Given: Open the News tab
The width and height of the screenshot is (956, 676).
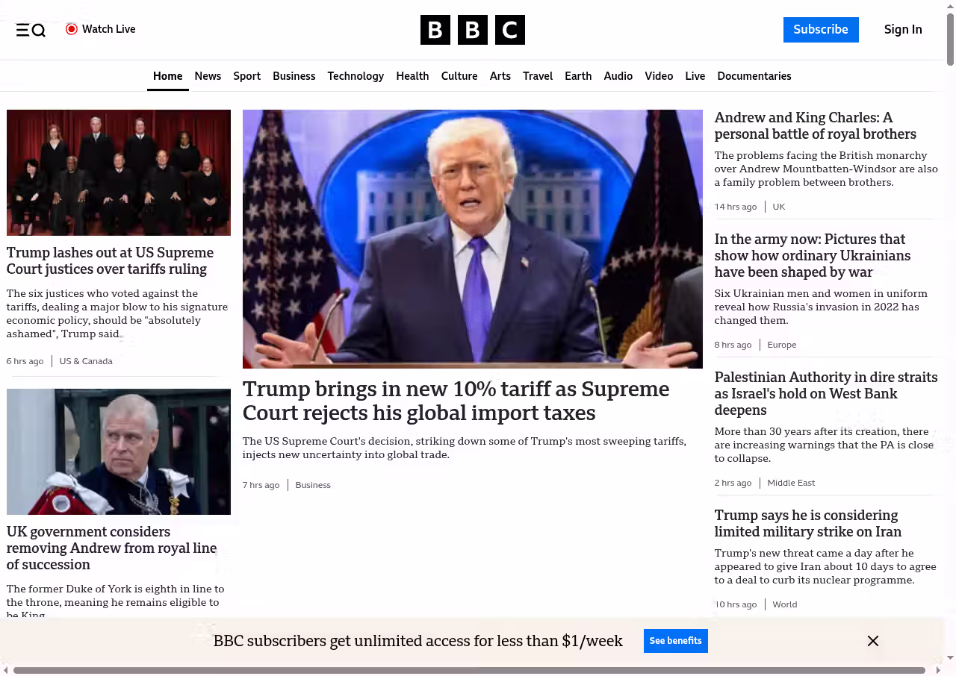Looking at the screenshot, I should [x=208, y=76].
